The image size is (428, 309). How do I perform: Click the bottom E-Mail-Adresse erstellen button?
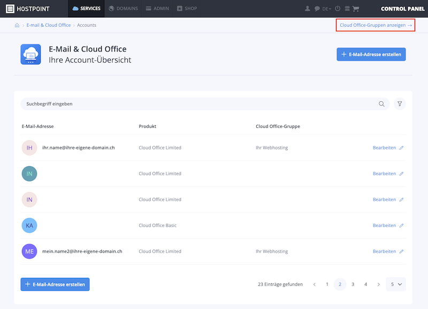click(x=55, y=284)
